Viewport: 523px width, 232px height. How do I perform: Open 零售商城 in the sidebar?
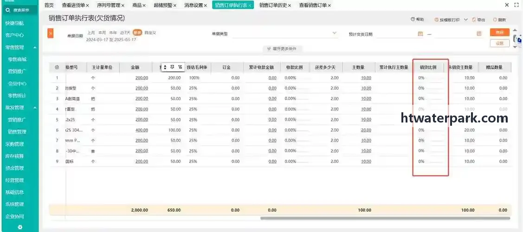point(17,59)
